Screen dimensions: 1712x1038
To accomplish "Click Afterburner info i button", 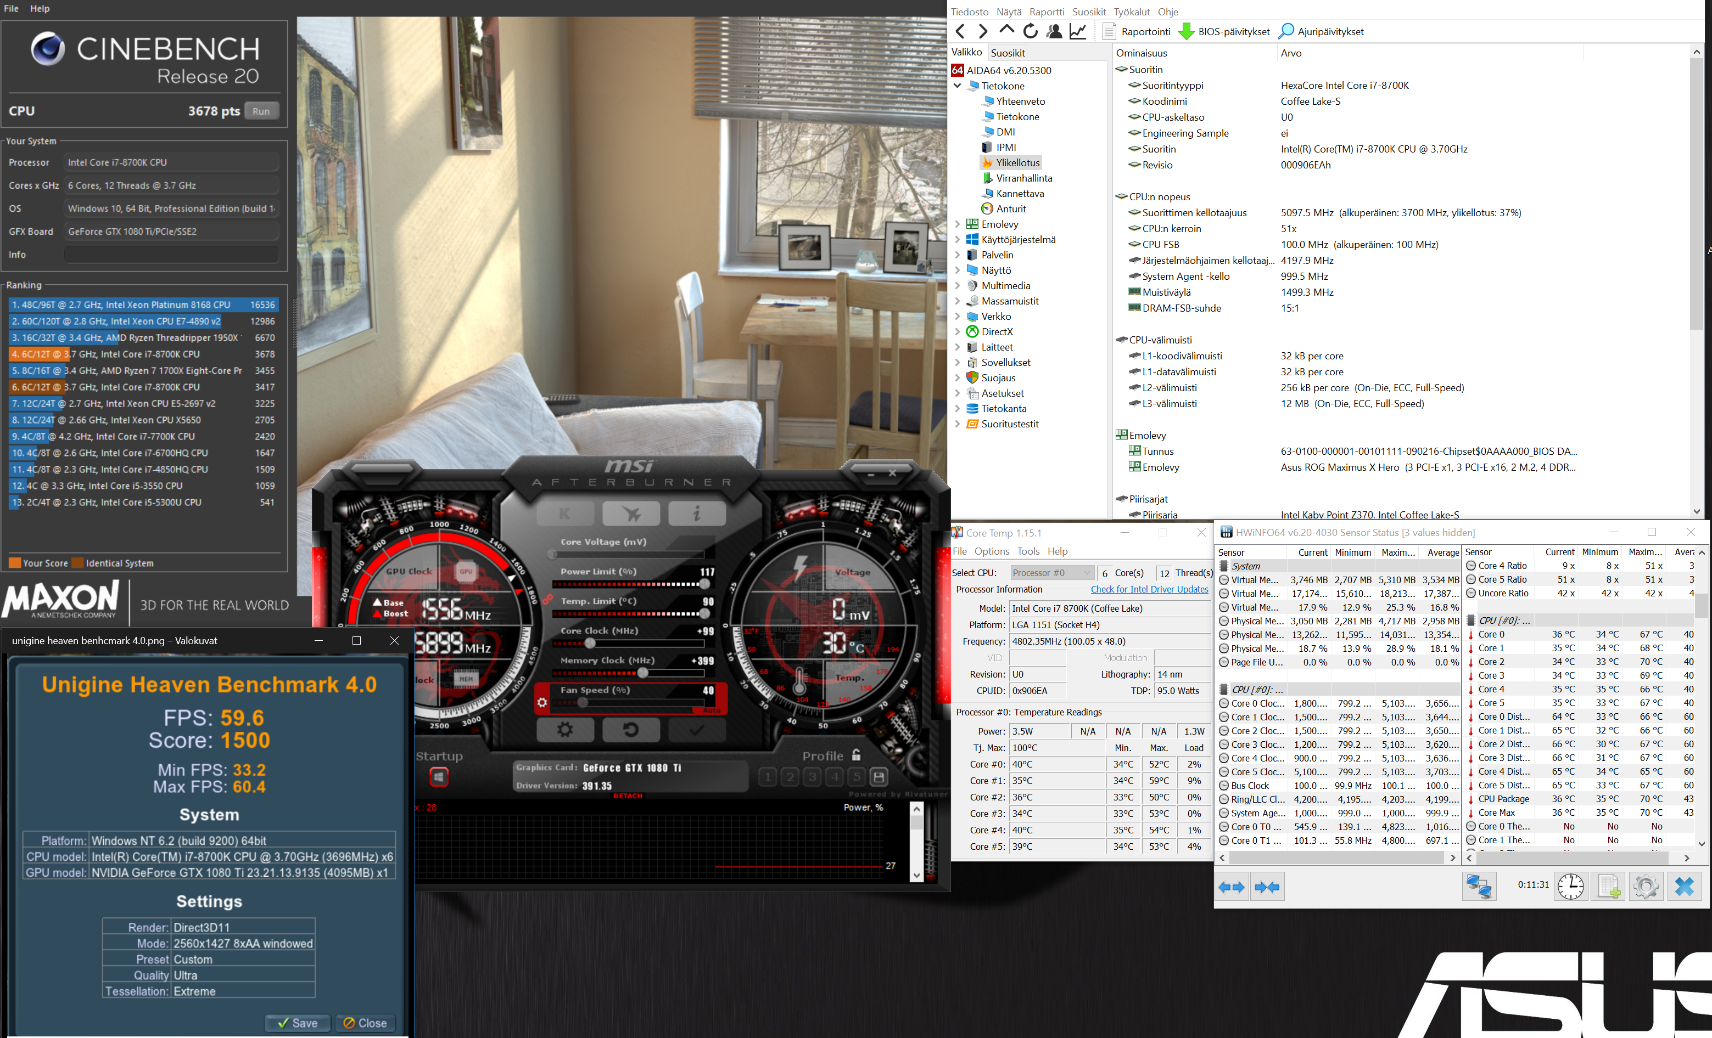I will pyautogui.click(x=697, y=514).
